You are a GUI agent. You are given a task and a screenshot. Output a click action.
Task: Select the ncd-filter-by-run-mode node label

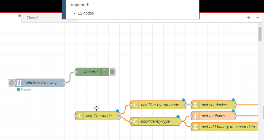pyautogui.click(x=160, y=105)
